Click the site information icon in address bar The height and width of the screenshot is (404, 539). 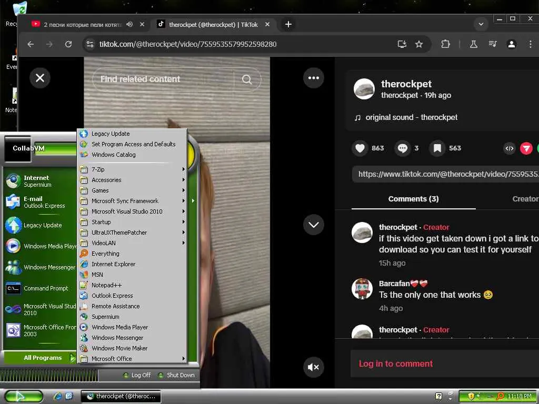coord(90,44)
